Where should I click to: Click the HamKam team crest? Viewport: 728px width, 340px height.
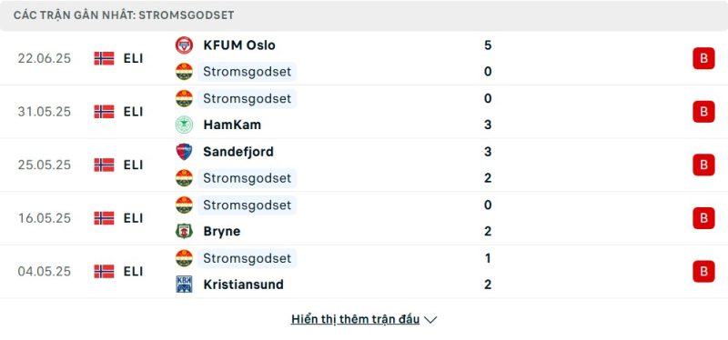coord(184,125)
